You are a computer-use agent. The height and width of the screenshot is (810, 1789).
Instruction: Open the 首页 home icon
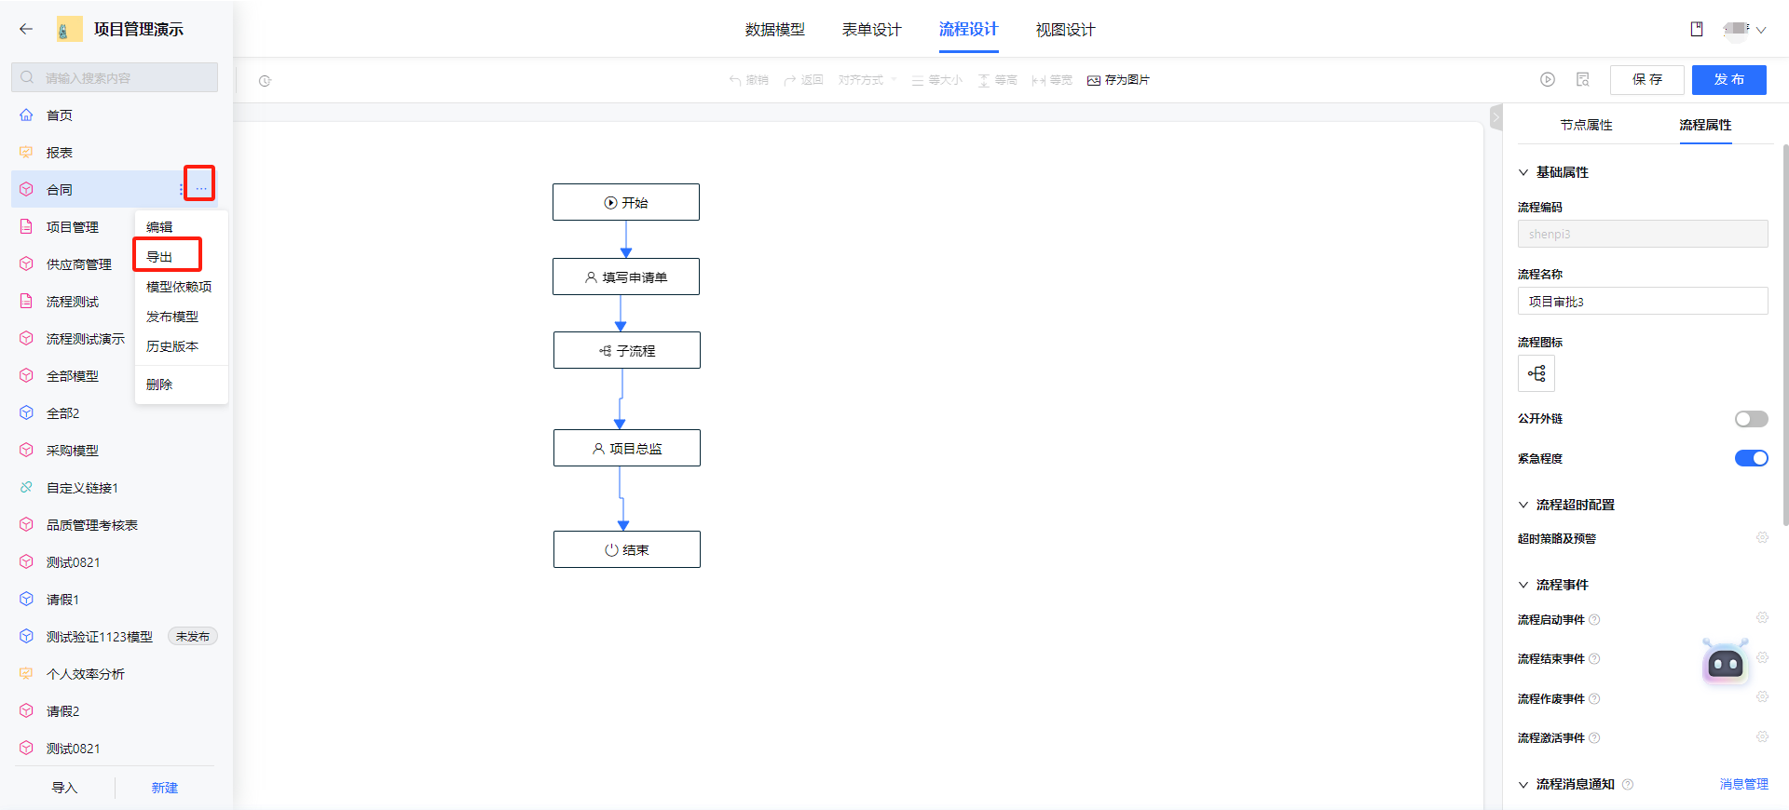(x=26, y=115)
